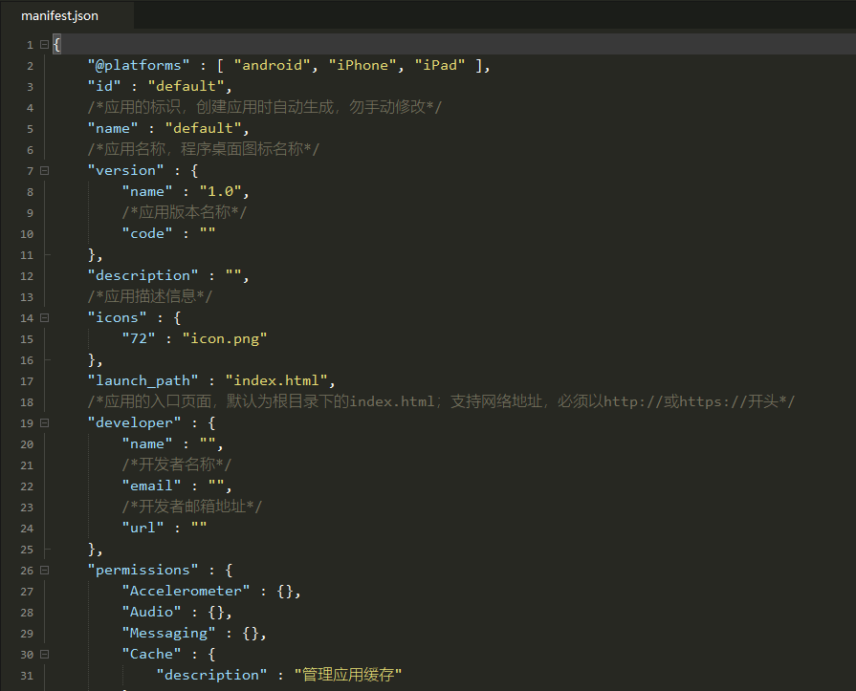Click the "name" key on line 5
856x691 pixels.
(113, 129)
